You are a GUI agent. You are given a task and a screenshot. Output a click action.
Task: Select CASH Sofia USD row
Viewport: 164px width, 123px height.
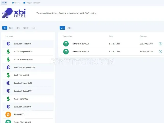click(x=28, y=99)
